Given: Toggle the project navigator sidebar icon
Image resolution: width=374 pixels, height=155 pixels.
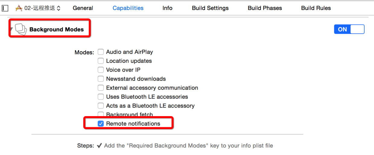Looking at the screenshot, I should click(x=5, y=8).
